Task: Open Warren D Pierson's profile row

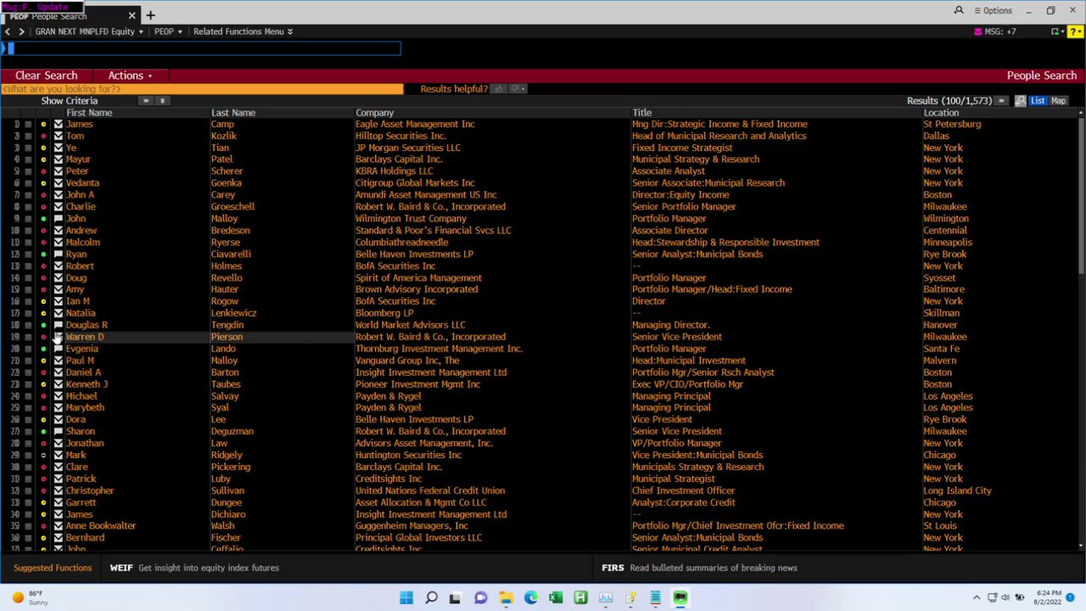Action: [543, 337]
